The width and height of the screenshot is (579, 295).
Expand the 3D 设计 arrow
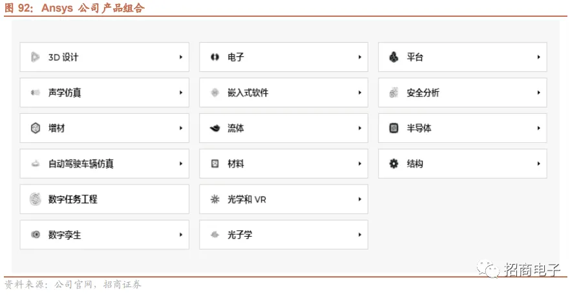(181, 58)
